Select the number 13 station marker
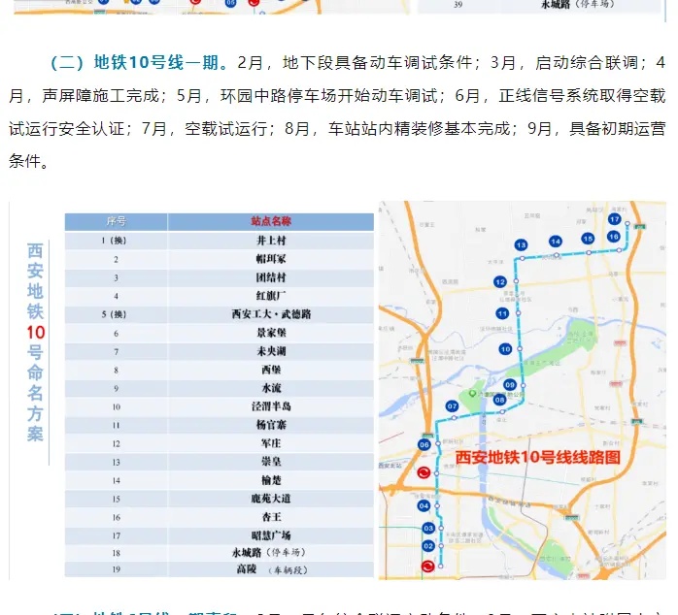The height and width of the screenshot is (615, 678). 522,244
